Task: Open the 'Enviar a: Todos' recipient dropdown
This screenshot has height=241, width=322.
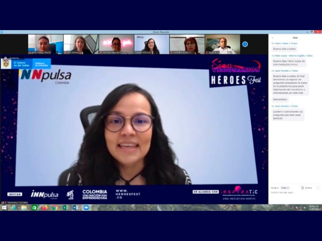Action: click(x=285, y=188)
